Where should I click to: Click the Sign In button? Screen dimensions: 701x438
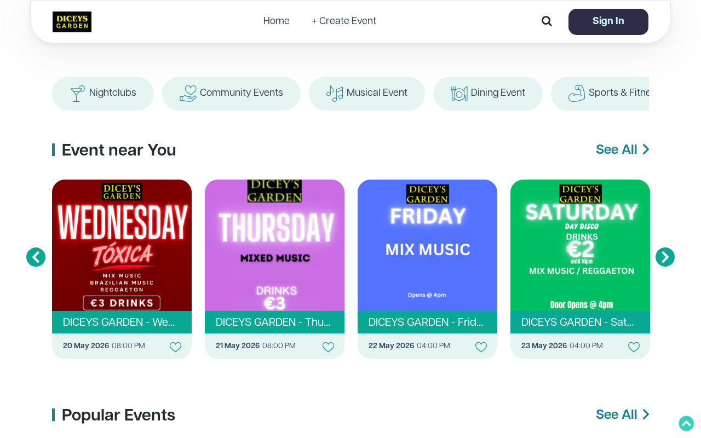(x=608, y=22)
